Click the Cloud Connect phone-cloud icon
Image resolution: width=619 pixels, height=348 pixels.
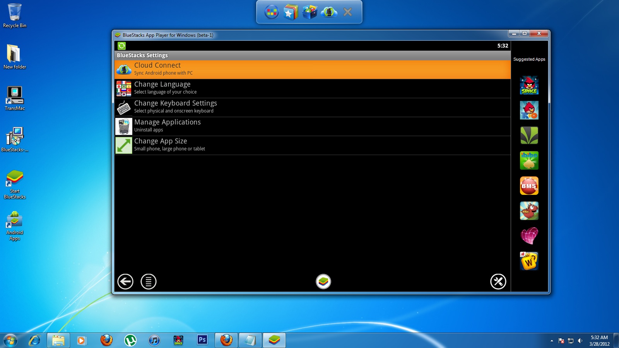coord(124,70)
